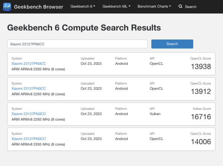
Task: Focus the search field containing Xiaomi 23127PN0CC
Action: click(77, 44)
